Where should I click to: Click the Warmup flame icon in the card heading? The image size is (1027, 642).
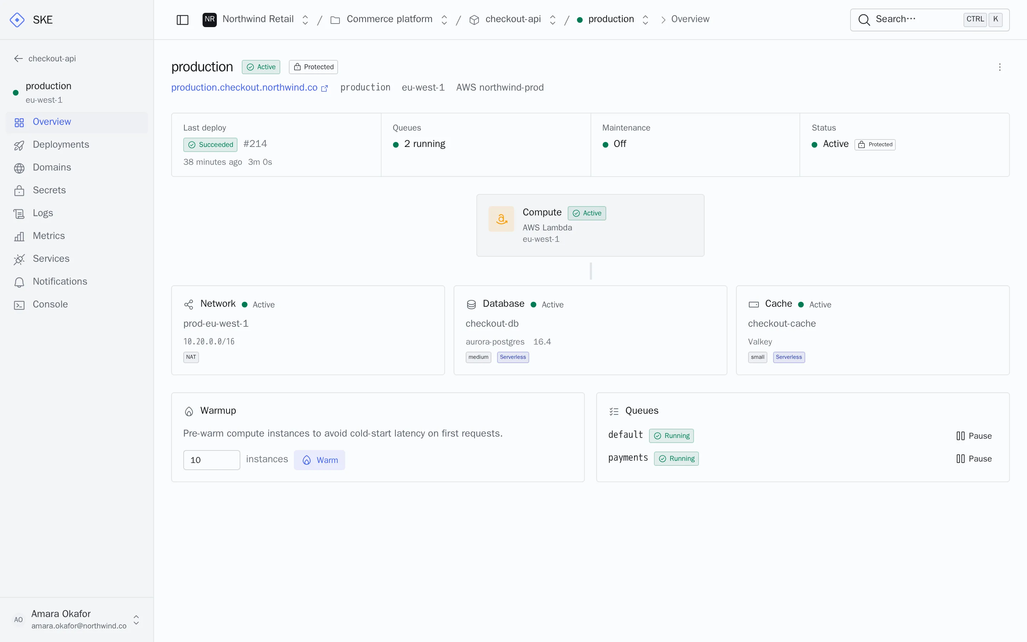(x=189, y=411)
